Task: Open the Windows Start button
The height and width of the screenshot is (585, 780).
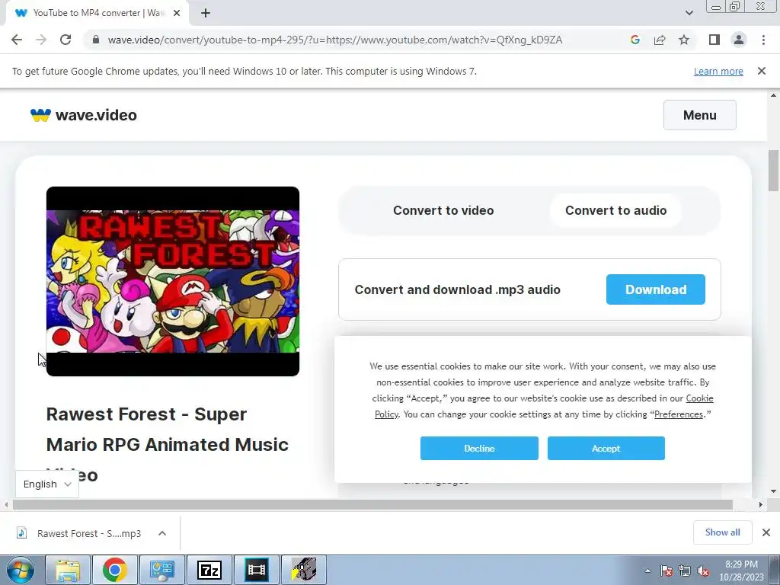Action: click(x=20, y=570)
